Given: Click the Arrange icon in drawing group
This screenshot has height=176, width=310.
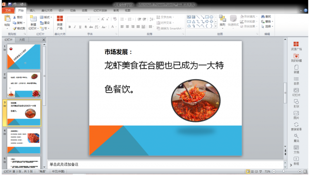Looking at the screenshot, I should (222, 18).
